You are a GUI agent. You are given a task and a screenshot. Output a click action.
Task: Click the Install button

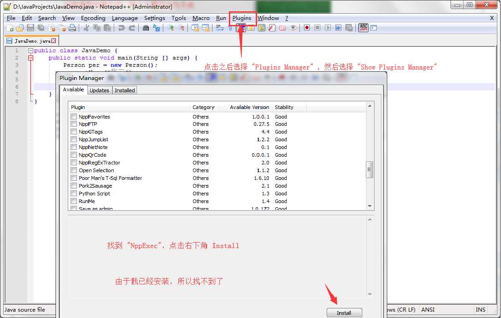[344, 313]
